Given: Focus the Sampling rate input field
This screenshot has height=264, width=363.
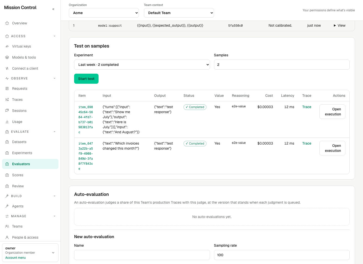Looking at the screenshot, I should [x=282, y=255].
